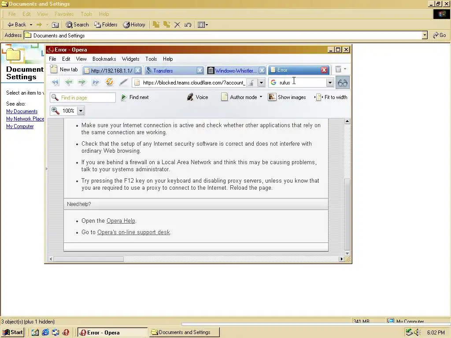Open Explorer Back button history dropdown
451x338 pixels.
[x=31, y=25]
